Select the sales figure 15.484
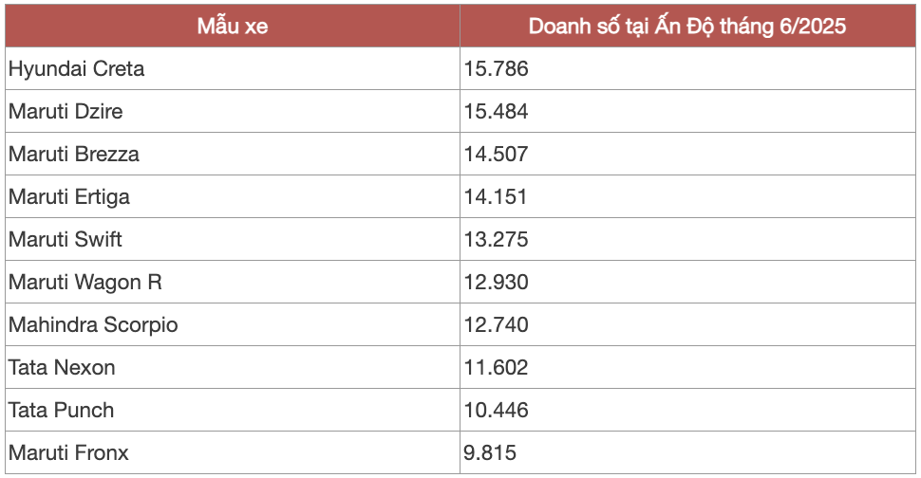Viewport: 921px width, 478px height. (496, 112)
